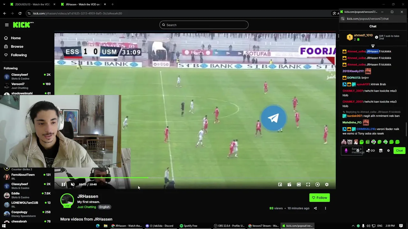Click JRHassen profile avatar with LIVE badge
Image resolution: width=408 pixels, height=229 pixels.
[67, 200]
